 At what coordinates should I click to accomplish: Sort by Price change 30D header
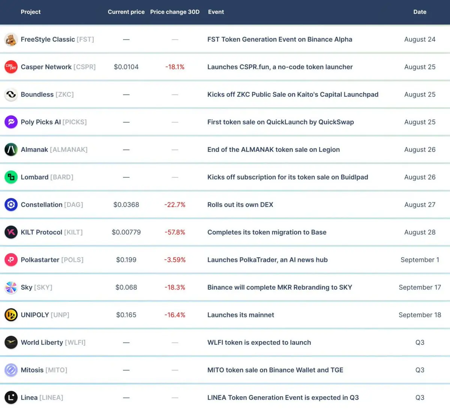click(x=175, y=12)
